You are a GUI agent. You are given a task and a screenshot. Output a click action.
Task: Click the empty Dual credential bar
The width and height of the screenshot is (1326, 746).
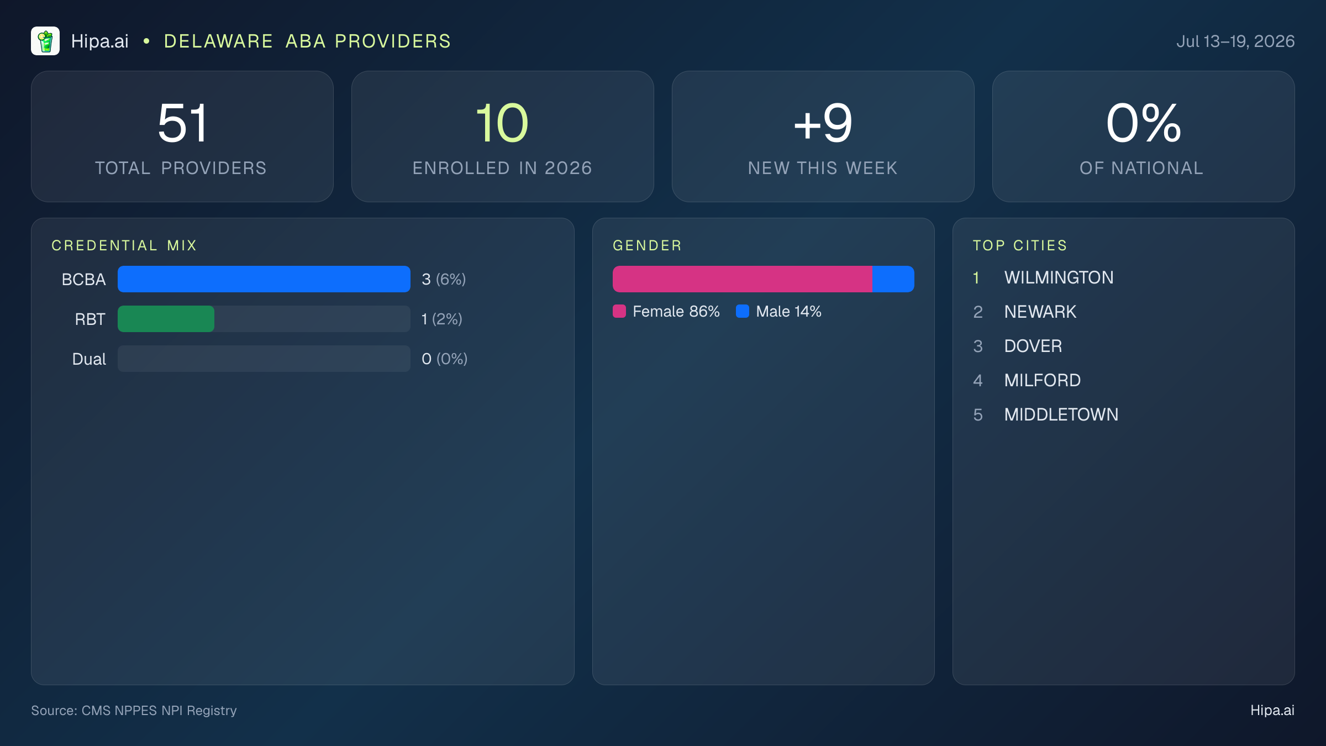264,359
